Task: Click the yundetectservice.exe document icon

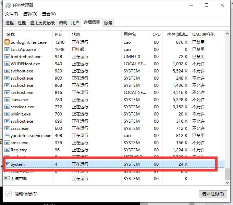Action: [7, 135]
